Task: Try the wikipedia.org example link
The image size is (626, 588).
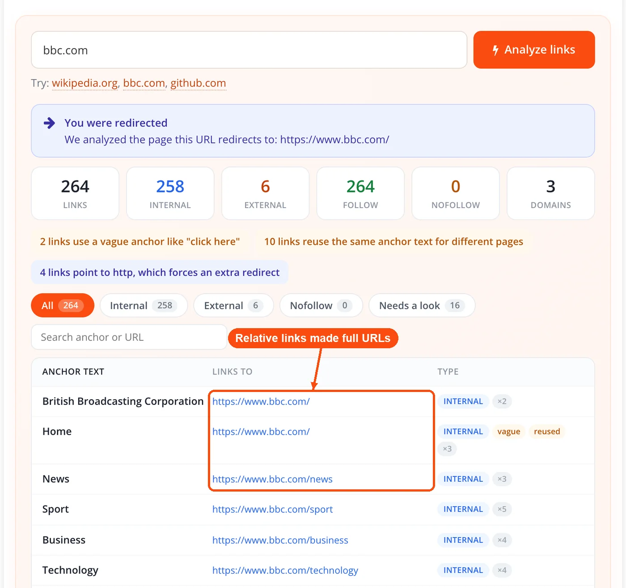Action: (85, 83)
